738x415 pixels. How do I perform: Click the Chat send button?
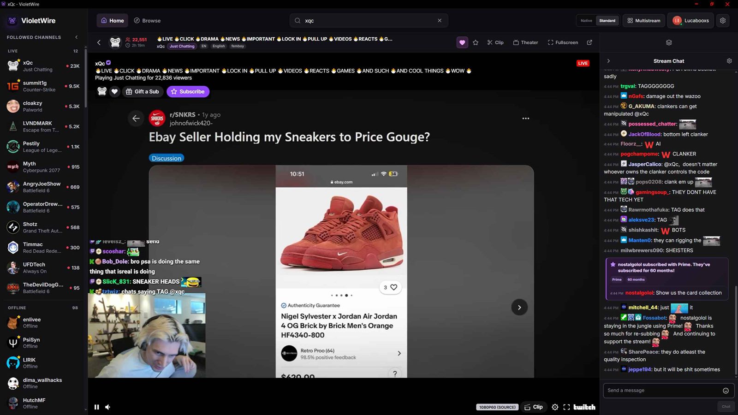coord(726,406)
